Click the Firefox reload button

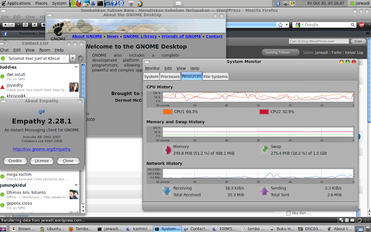point(26,25)
